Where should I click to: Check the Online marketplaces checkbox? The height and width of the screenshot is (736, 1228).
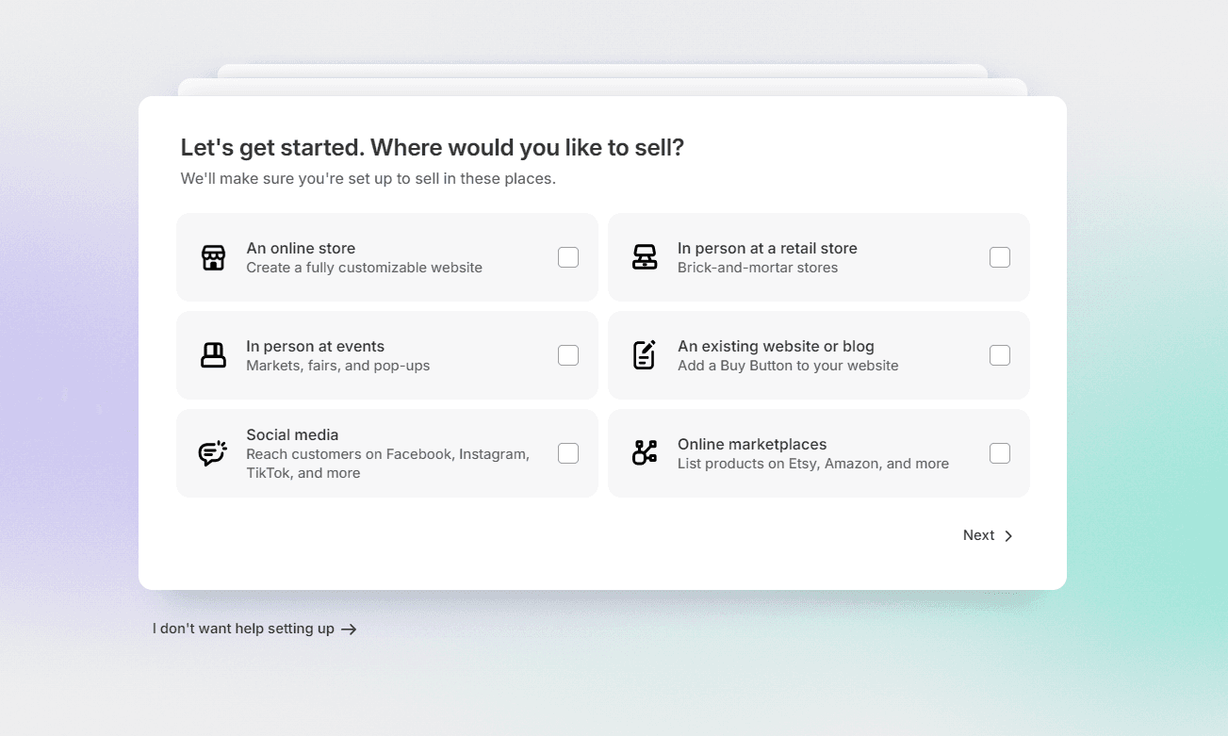[1000, 453]
